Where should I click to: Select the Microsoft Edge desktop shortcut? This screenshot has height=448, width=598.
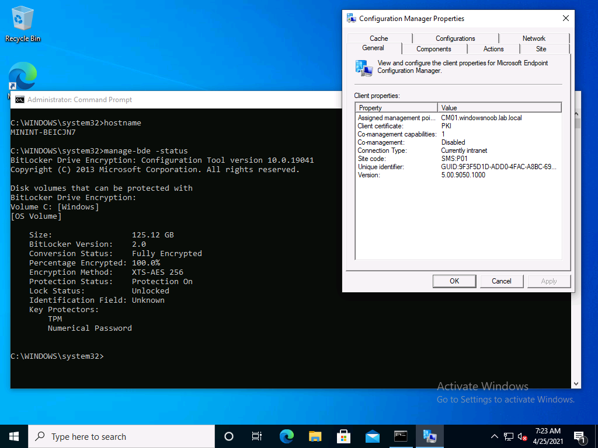pos(23,76)
